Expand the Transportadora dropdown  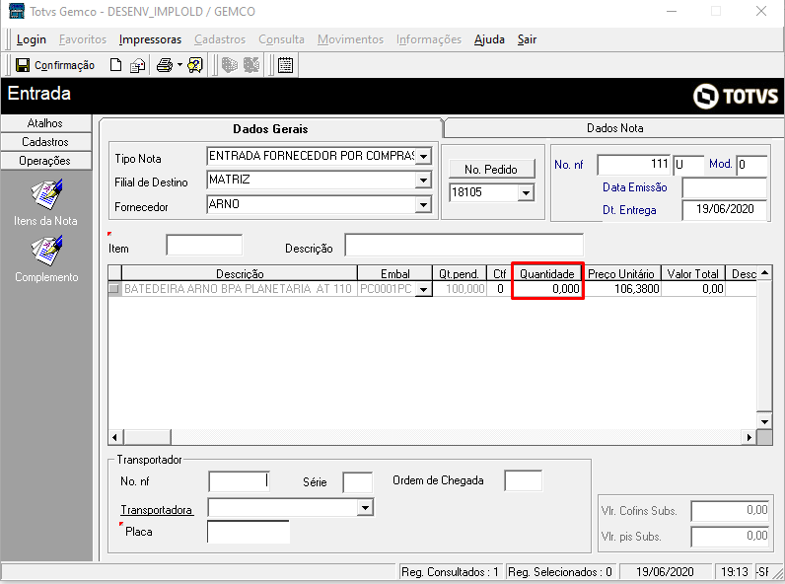[x=366, y=508]
